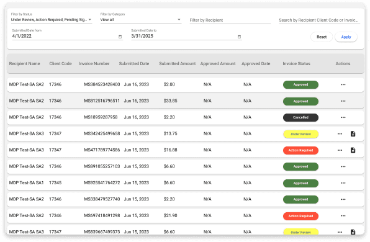Click Action Required badge for invoice MS471789774586
370x242 pixels.
[x=300, y=150]
